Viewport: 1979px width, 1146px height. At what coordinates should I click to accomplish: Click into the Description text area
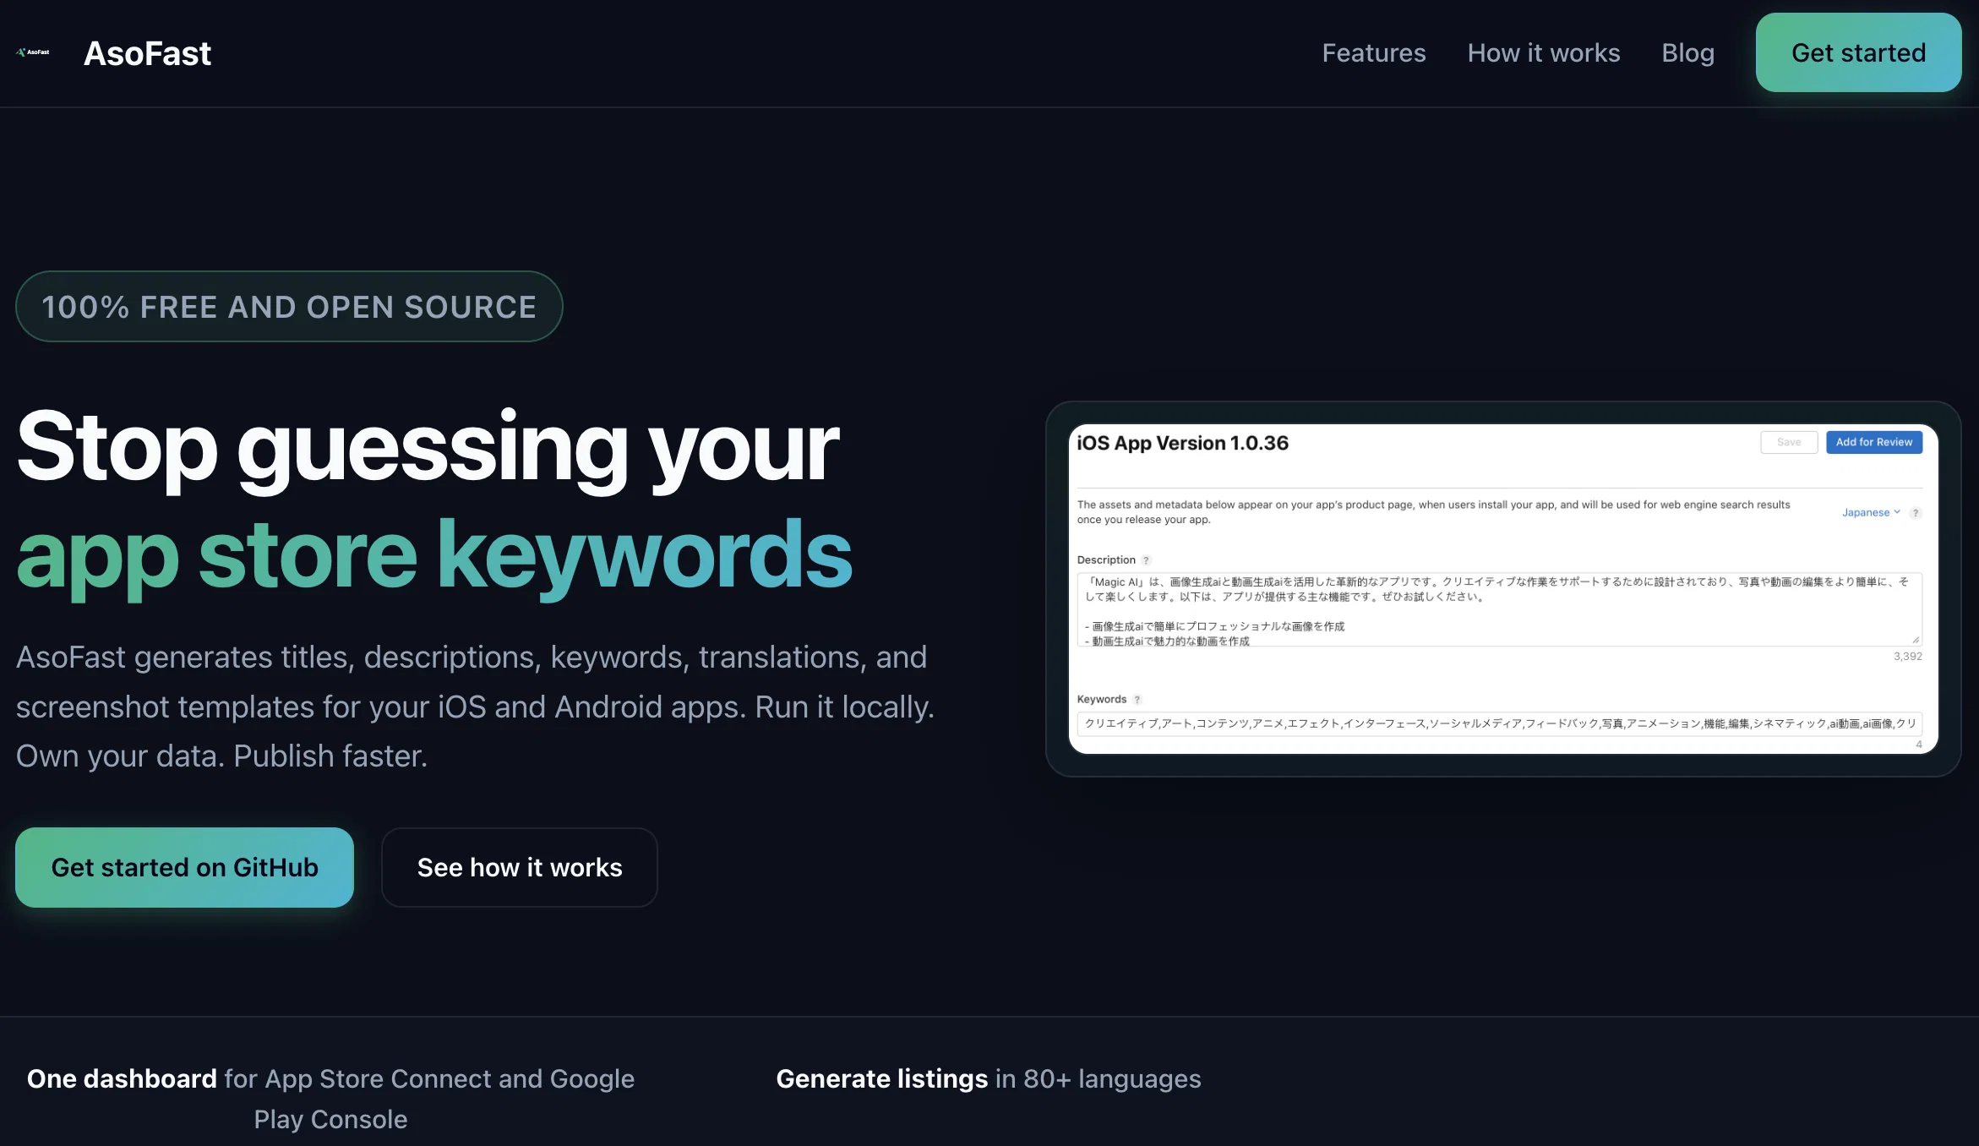(x=1499, y=609)
